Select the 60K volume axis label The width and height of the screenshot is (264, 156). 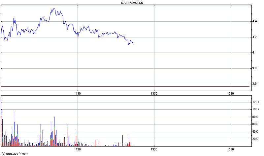[255, 124]
